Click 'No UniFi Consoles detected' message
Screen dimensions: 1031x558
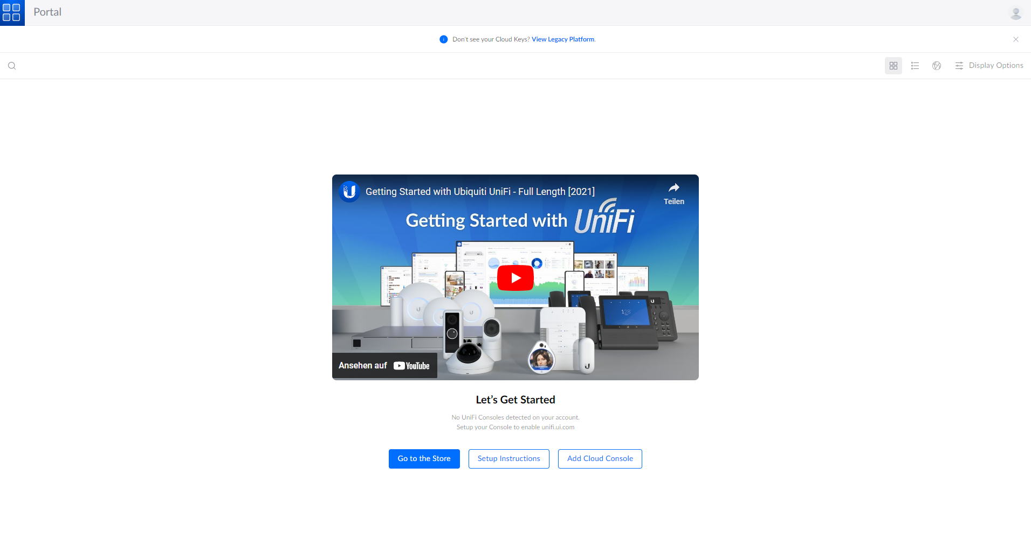pos(515,417)
